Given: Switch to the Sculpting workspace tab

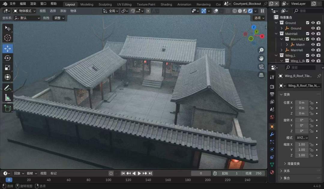Looking at the screenshot, I should 105,4.
